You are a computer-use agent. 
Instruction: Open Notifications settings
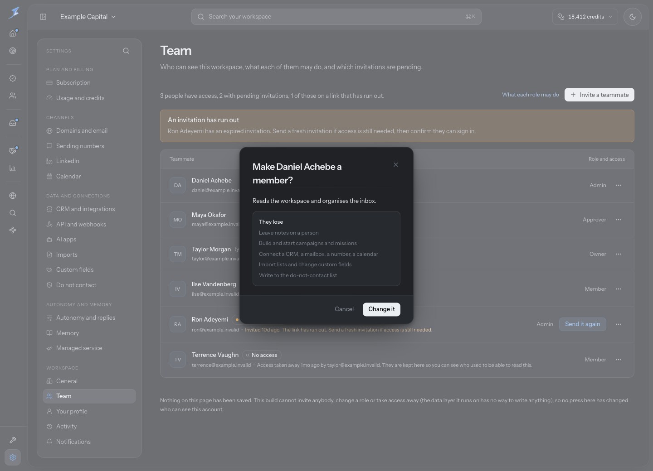[x=89, y=442]
